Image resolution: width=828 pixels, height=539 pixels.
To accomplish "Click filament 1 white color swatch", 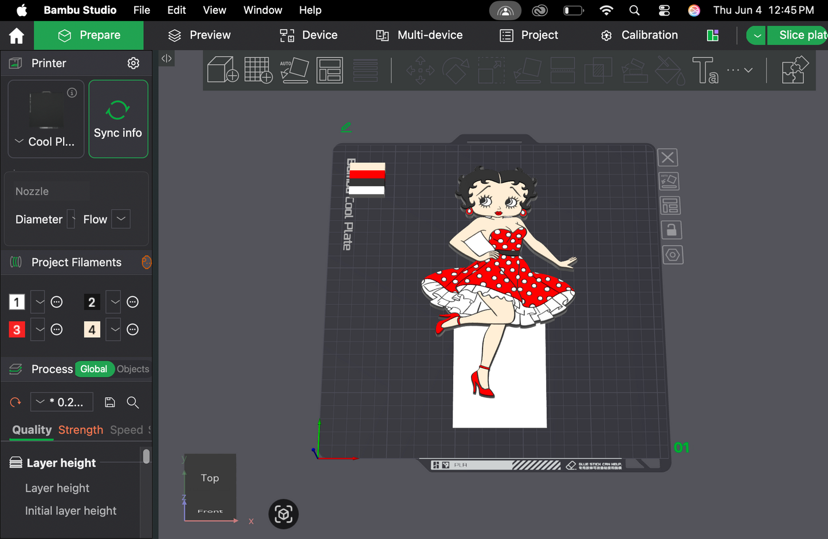I will [x=17, y=302].
